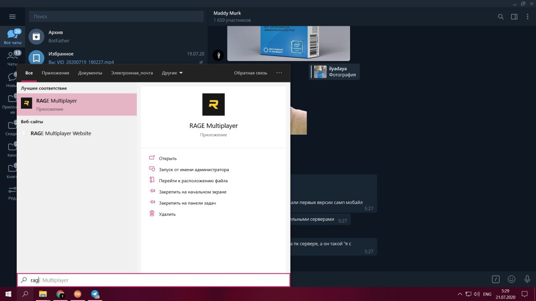The height and width of the screenshot is (301, 536).
Task: Click RAGE Multiplayer icon in results list
Action: pyautogui.click(x=26, y=104)
